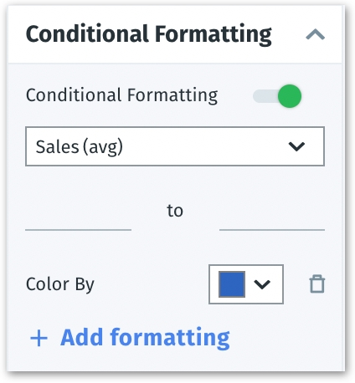This screenshot has height=383, width=355.
Task: Click the green knob of the toggle
Action: click(x=290, y=96)
